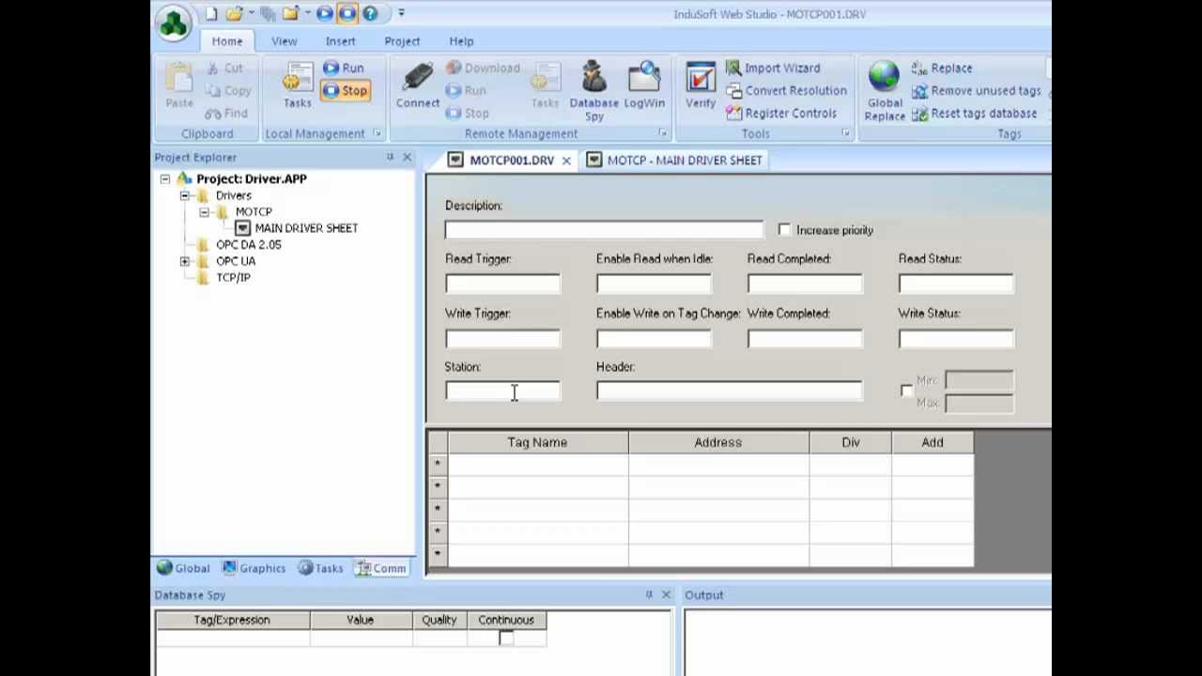Collapse the MOTCP folder

click(204, 212)
